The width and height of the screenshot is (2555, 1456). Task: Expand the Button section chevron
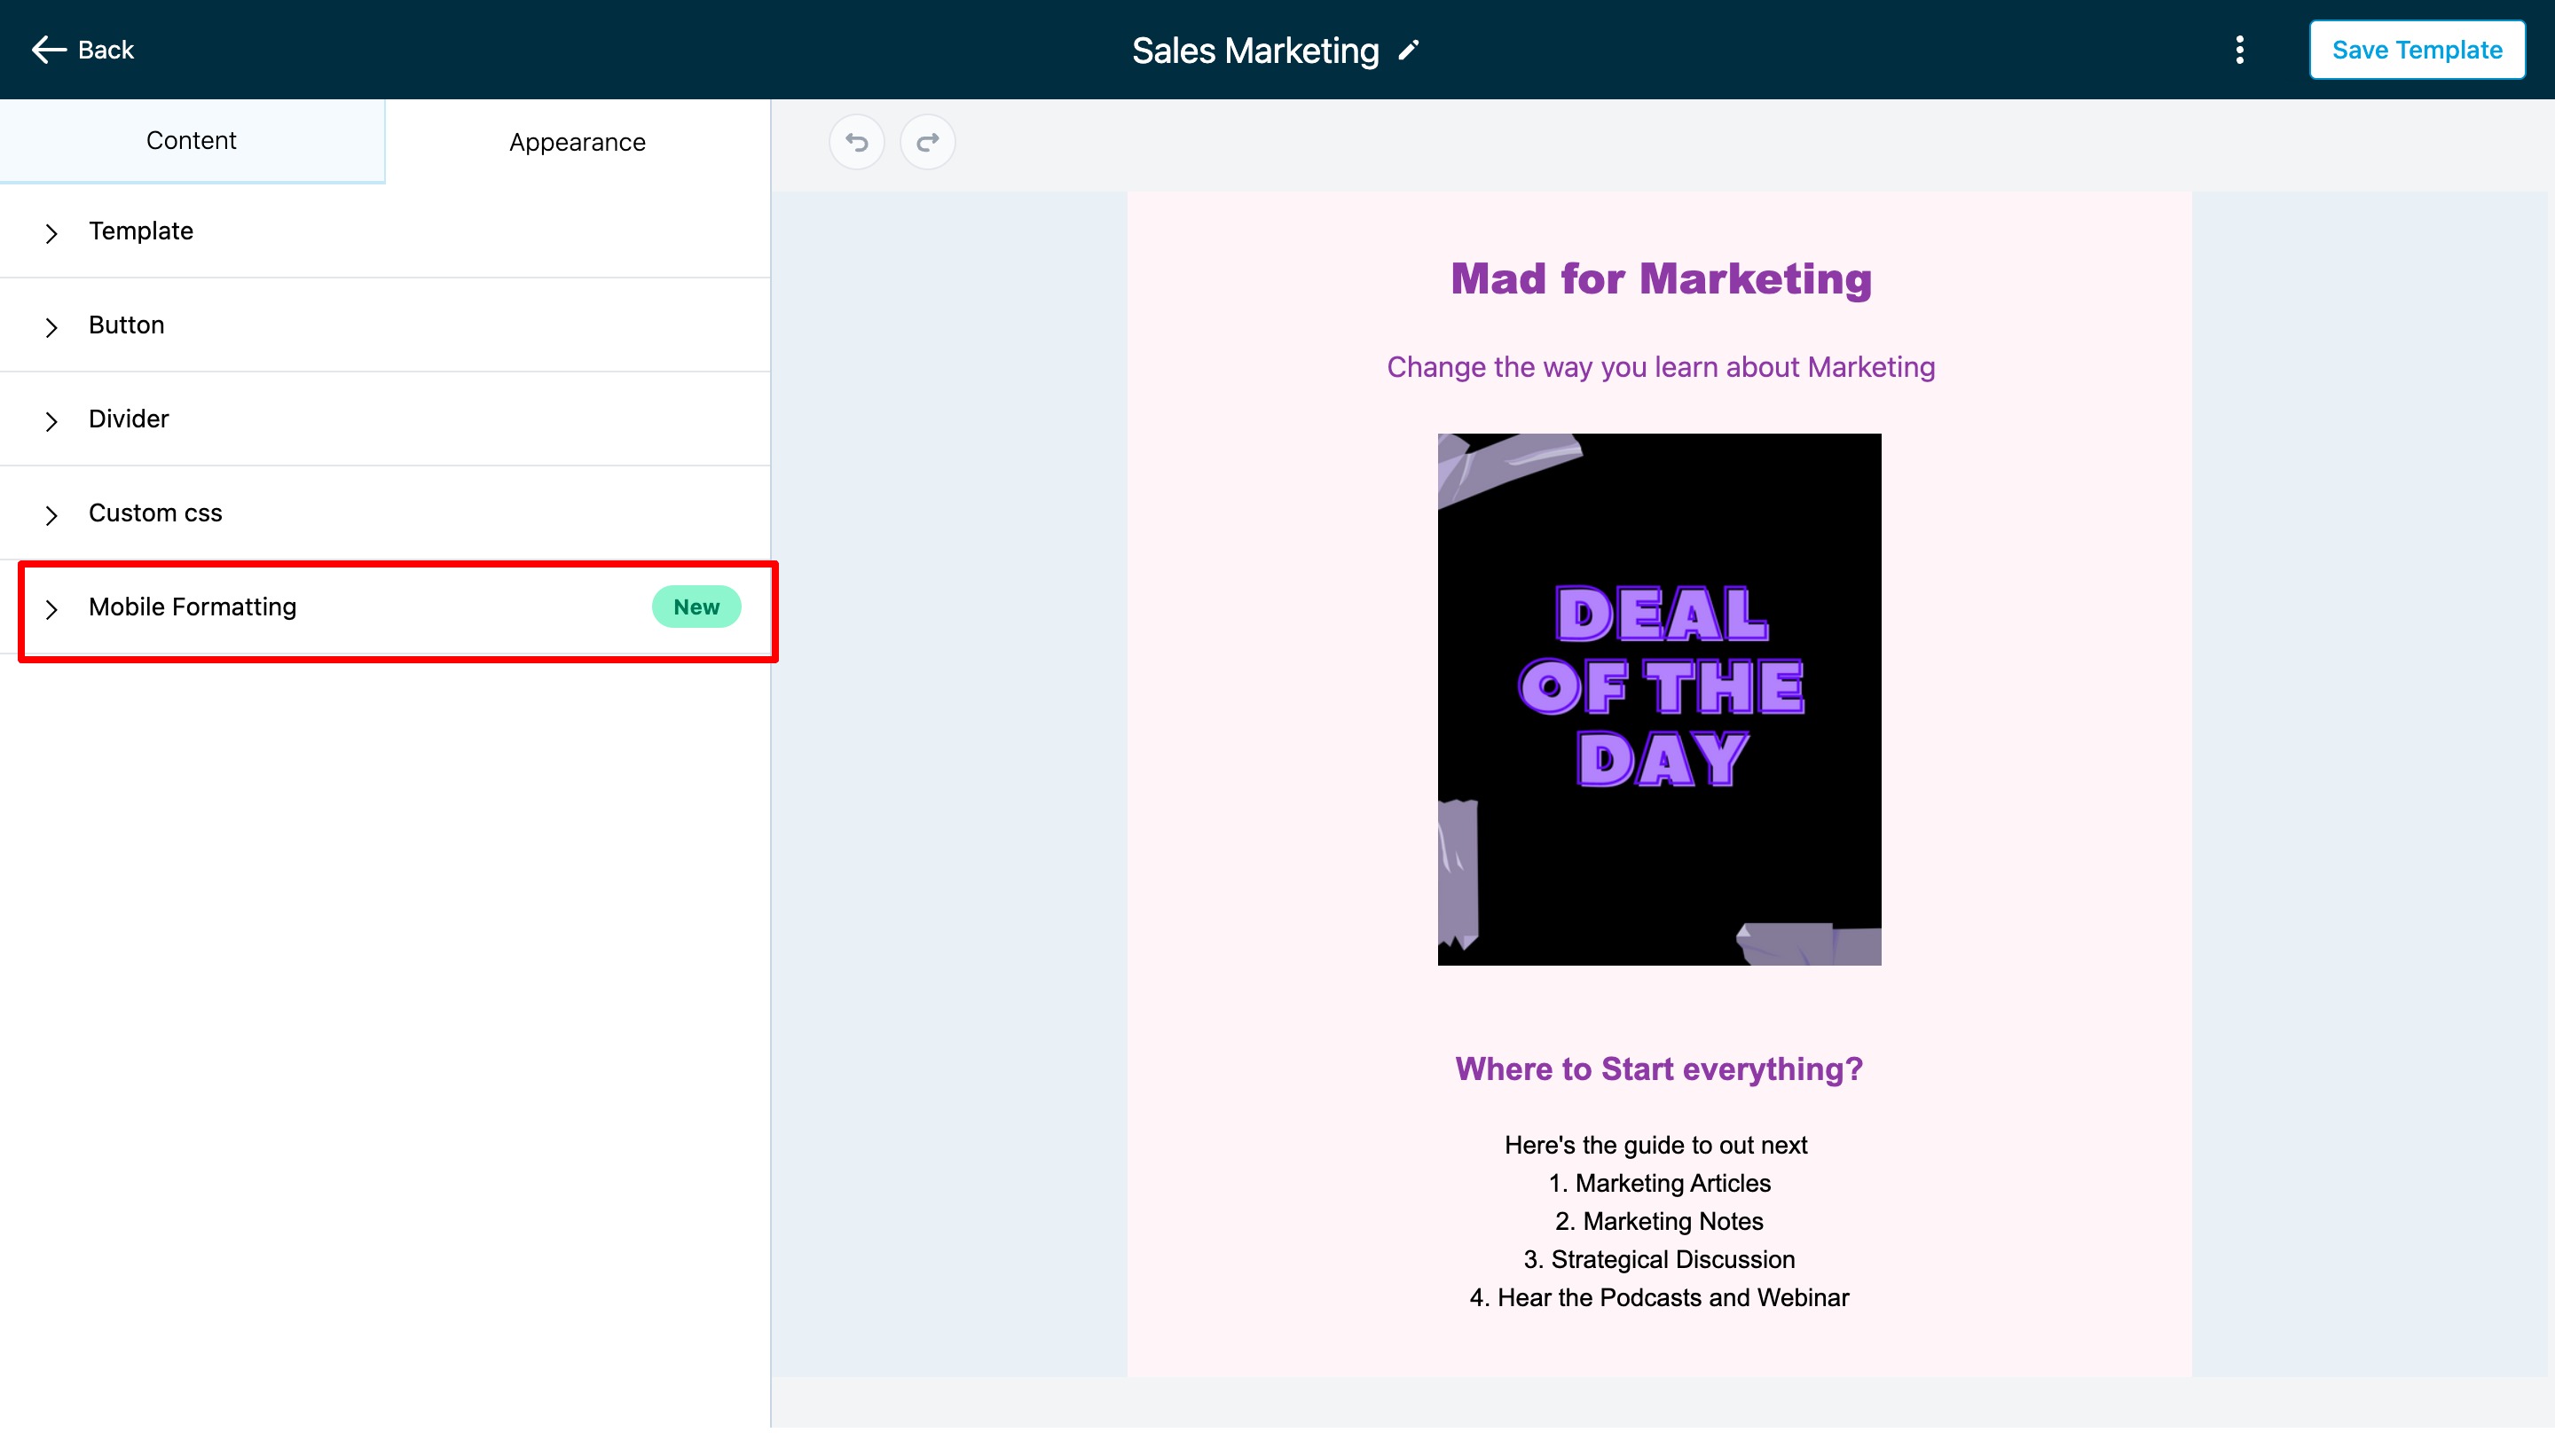coord(51,327)
